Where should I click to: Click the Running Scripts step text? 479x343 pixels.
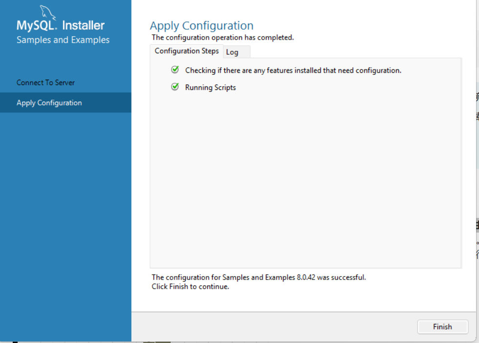(211, 87)
